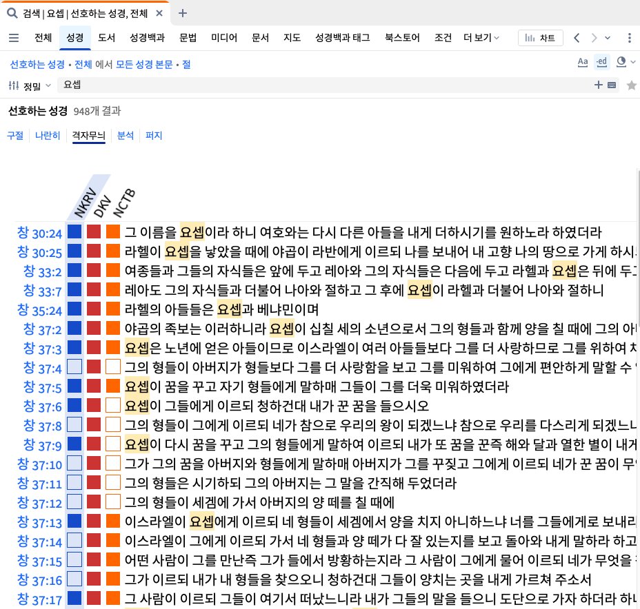Click the search templates keyboard icon
Screen dimensions: 640x609
612,85
